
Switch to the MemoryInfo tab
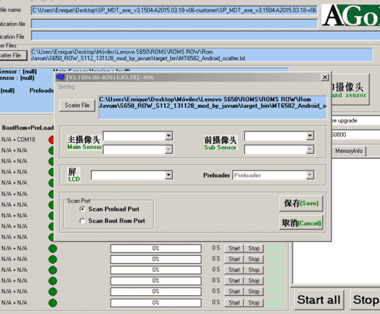(x=349, y=151)
